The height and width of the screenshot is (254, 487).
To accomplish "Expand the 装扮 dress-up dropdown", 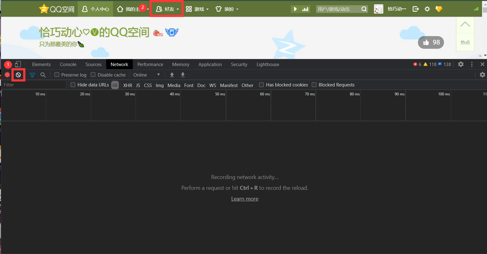I will (x=227, y=9).
